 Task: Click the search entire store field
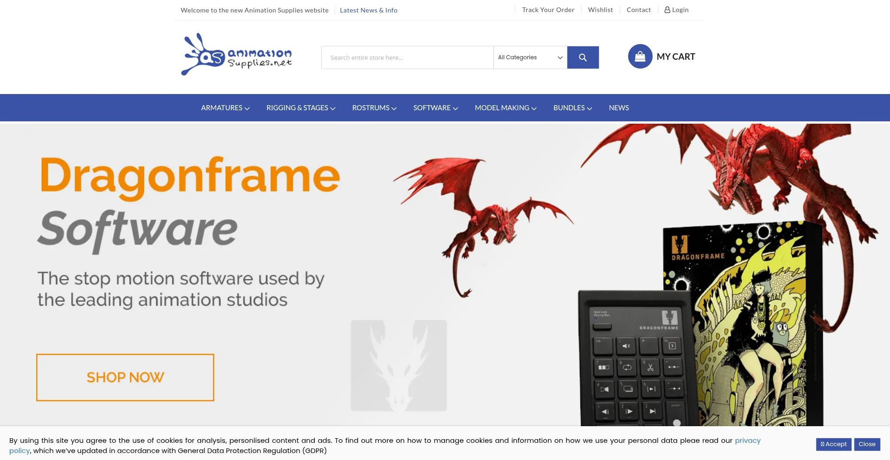point(407,57)
